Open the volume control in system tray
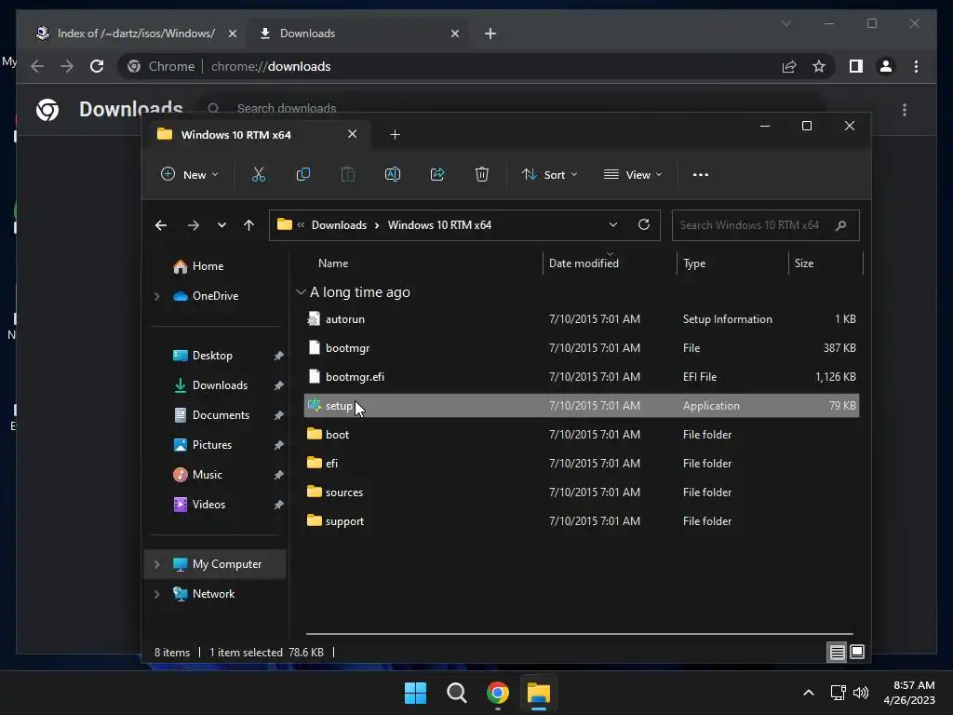Image resolution: width=953 pixels, height=715 pixels. click(861, 693)
